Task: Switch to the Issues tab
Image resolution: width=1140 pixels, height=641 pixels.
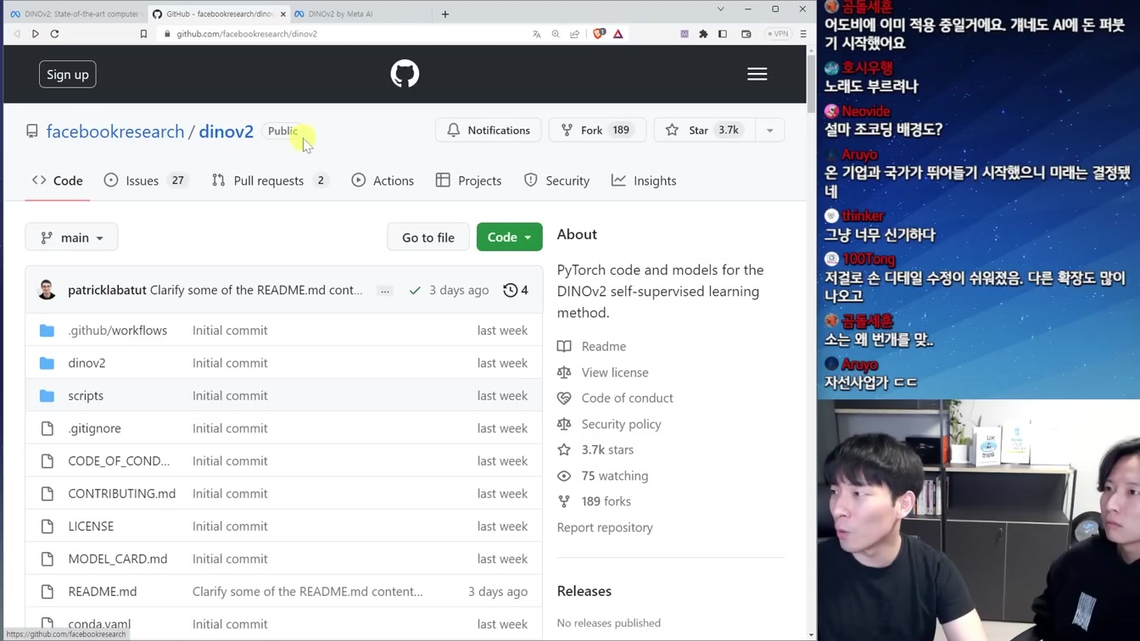Action: click(146, 181)
